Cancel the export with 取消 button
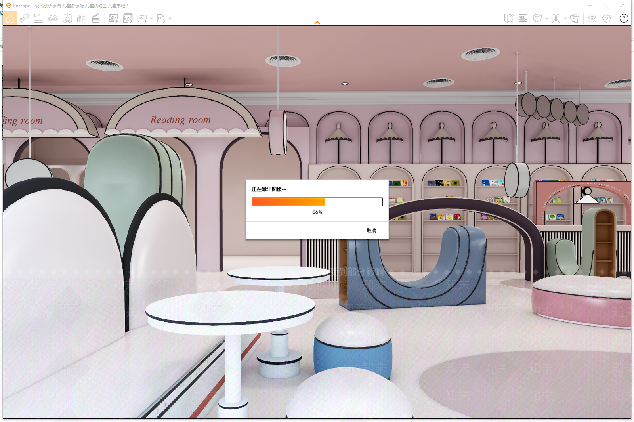This screenshot has height=422, width=634. coord(371,230)
